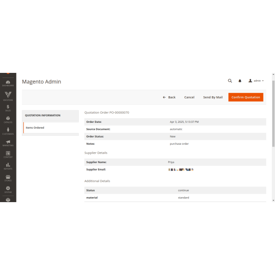Screen dimensions: 275x275
Task: Open the Catalog box icon menu
Action: [x=8, y=119]
